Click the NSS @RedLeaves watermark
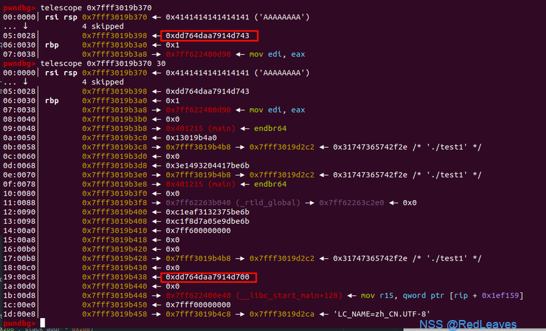This screenshot has height=331, width=546. click(468, 325)
